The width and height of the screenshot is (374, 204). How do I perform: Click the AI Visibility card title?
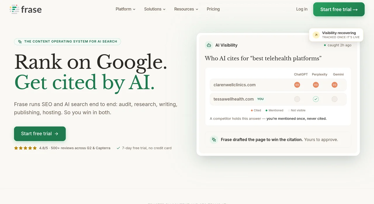click(x=226, y=45)
